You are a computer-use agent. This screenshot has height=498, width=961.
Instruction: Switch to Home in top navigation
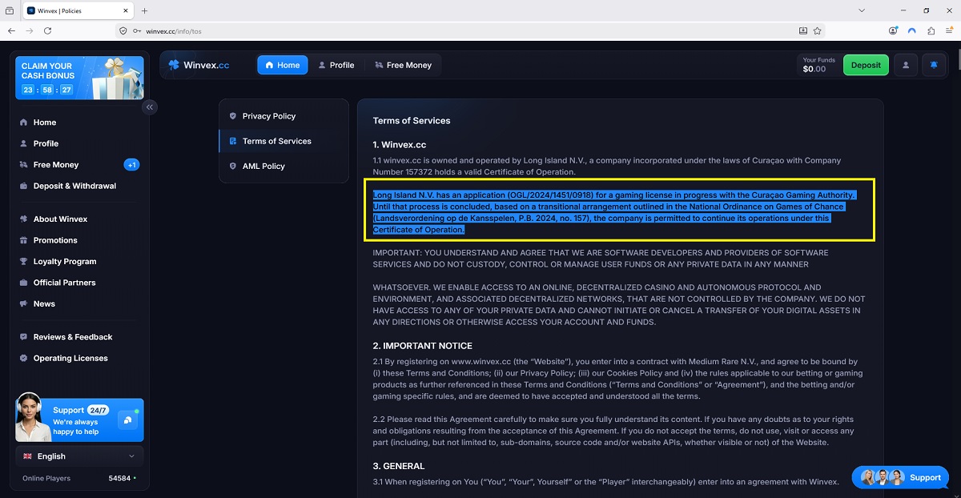click(282, 65)
